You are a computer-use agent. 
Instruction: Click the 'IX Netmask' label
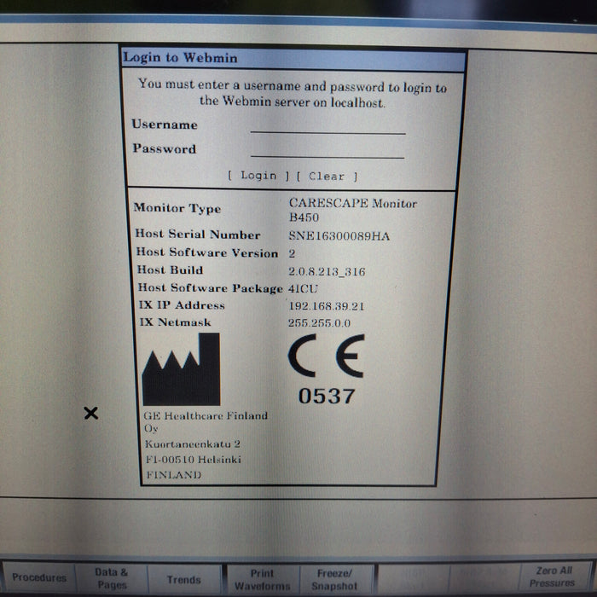click(175, 322)
